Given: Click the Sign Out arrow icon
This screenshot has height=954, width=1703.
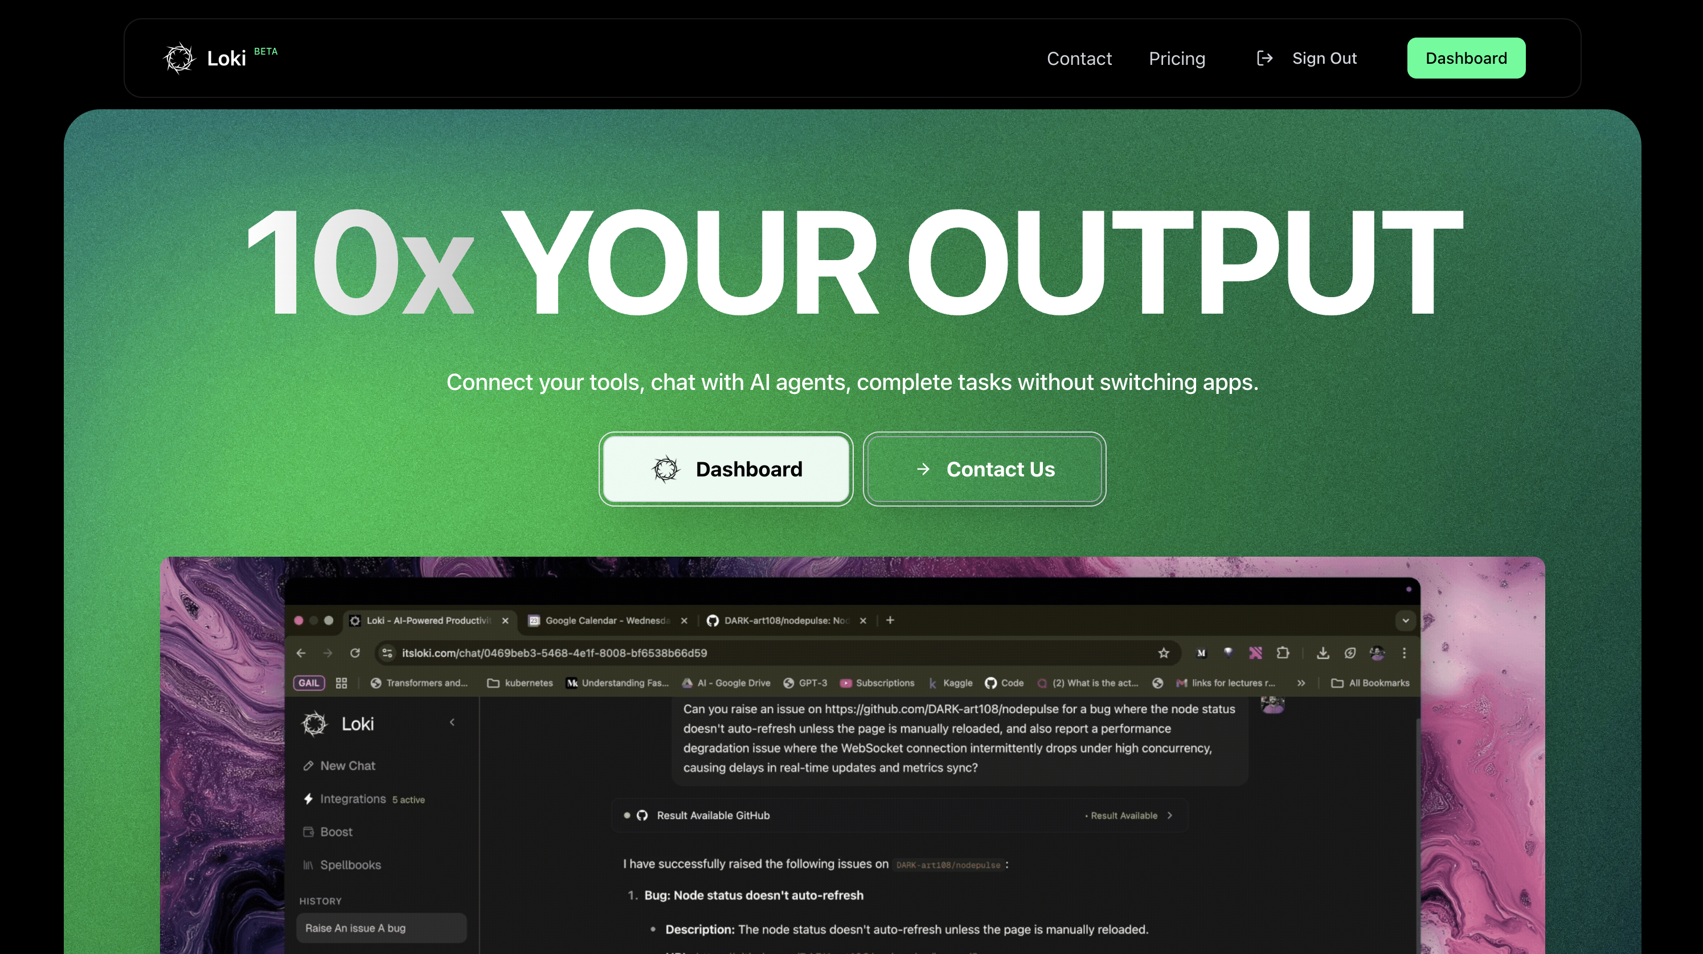Looking at the screenshot, I should [x=1264, y=58].
